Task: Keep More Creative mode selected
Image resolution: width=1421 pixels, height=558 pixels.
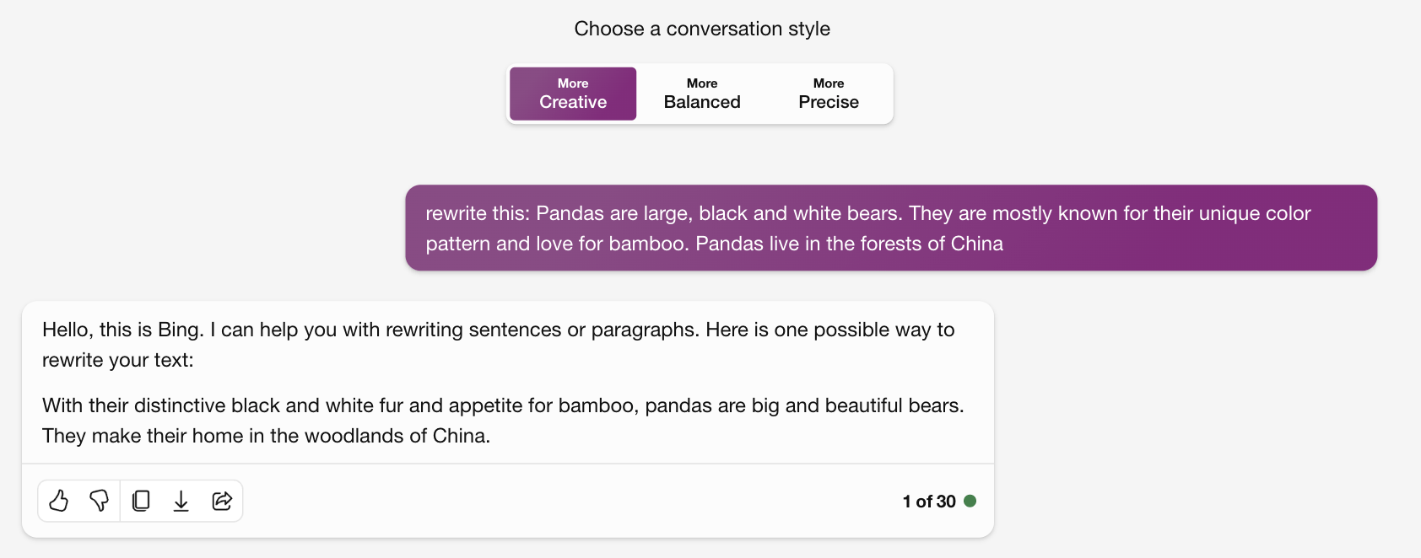Action: [x=572, y=94]
